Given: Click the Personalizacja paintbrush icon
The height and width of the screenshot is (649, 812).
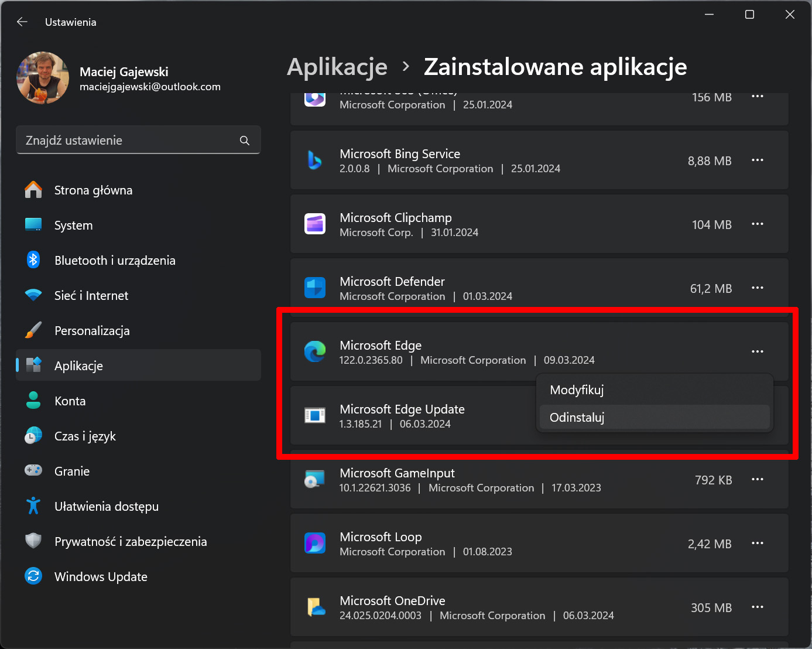Looking at the screenshot, I should point(33,330).
